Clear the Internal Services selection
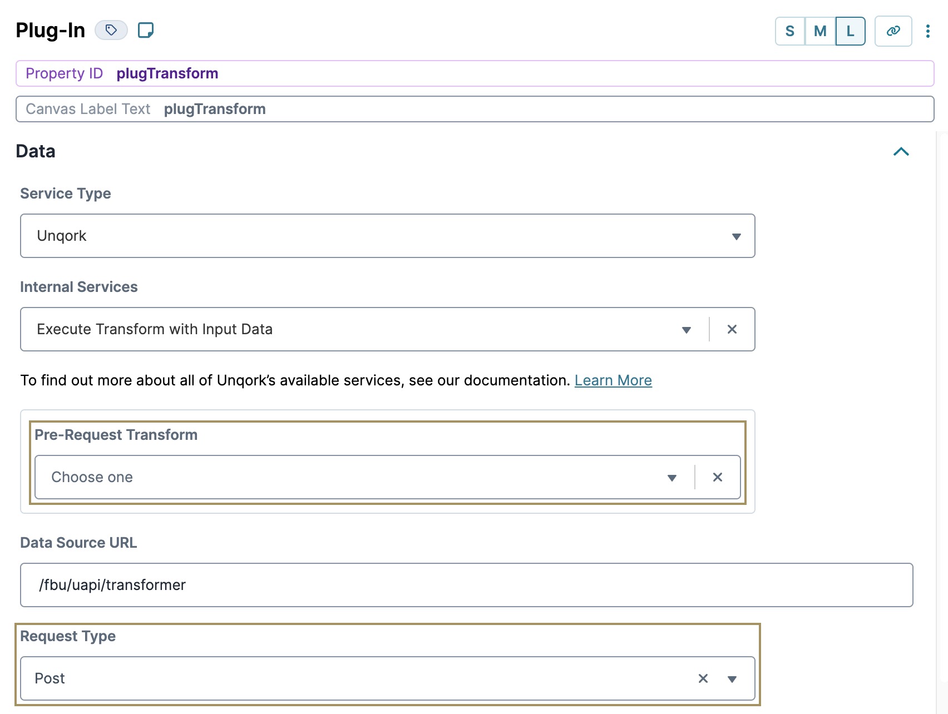This screenshot has height=714, width=948. pos(732,329)
